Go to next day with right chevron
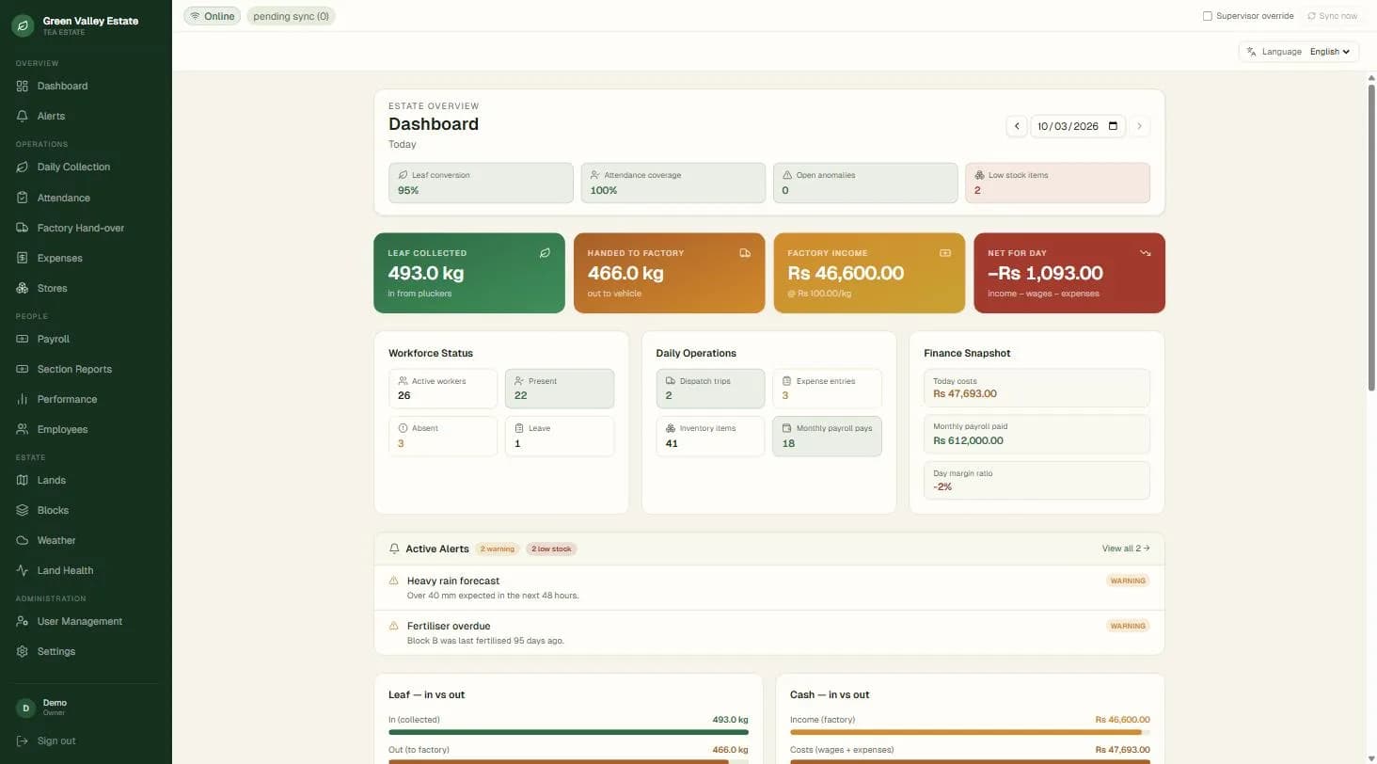This screenshot has width=1377, height=764. [x=1139, y=126]
